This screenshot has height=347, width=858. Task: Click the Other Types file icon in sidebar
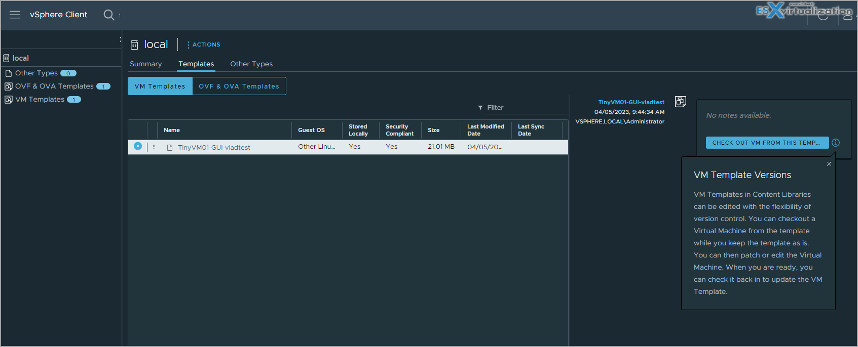point(9,73)
